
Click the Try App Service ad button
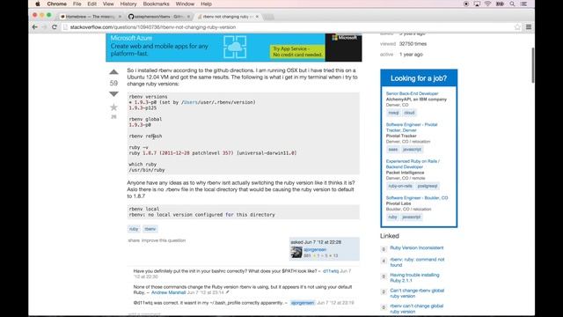coord(297,51)
